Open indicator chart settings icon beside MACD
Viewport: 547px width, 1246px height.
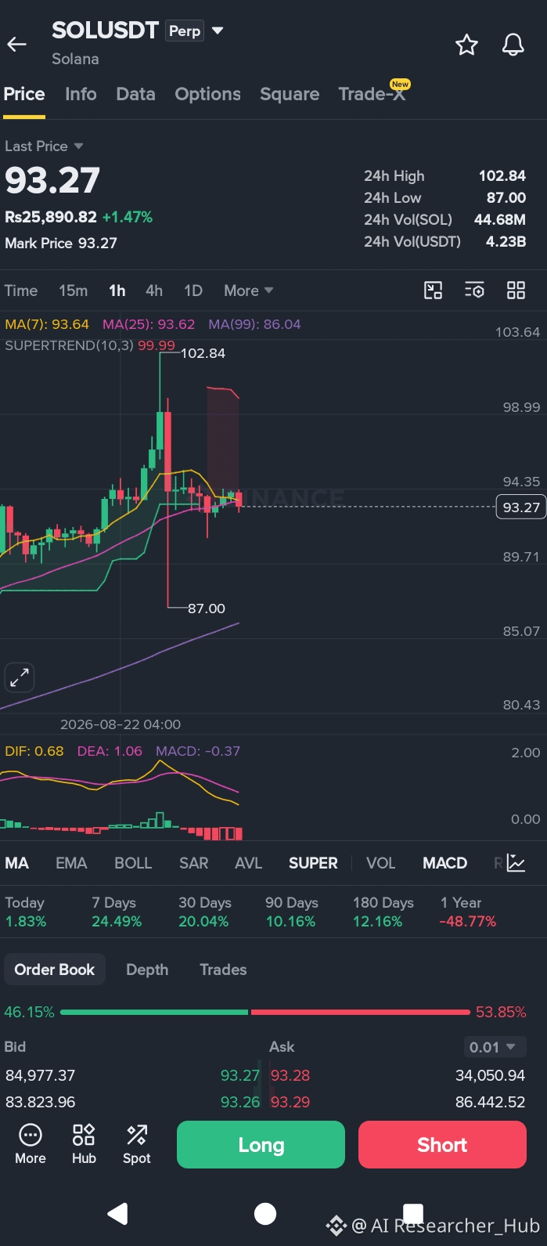(516, 863)
